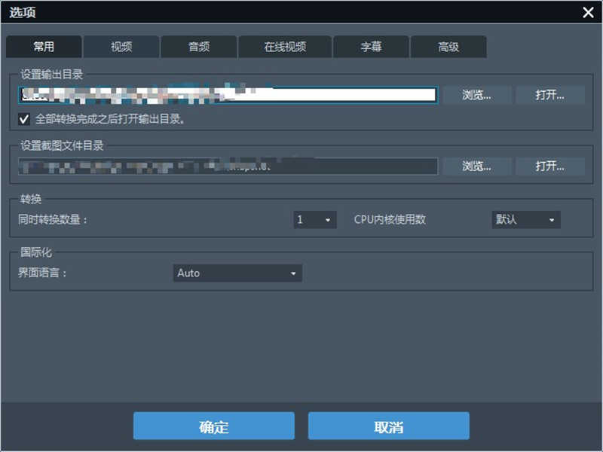The height and width of the screenshot is (452, 603).
Task: Click the screenshot file directory field
Action: coord(228,166)
